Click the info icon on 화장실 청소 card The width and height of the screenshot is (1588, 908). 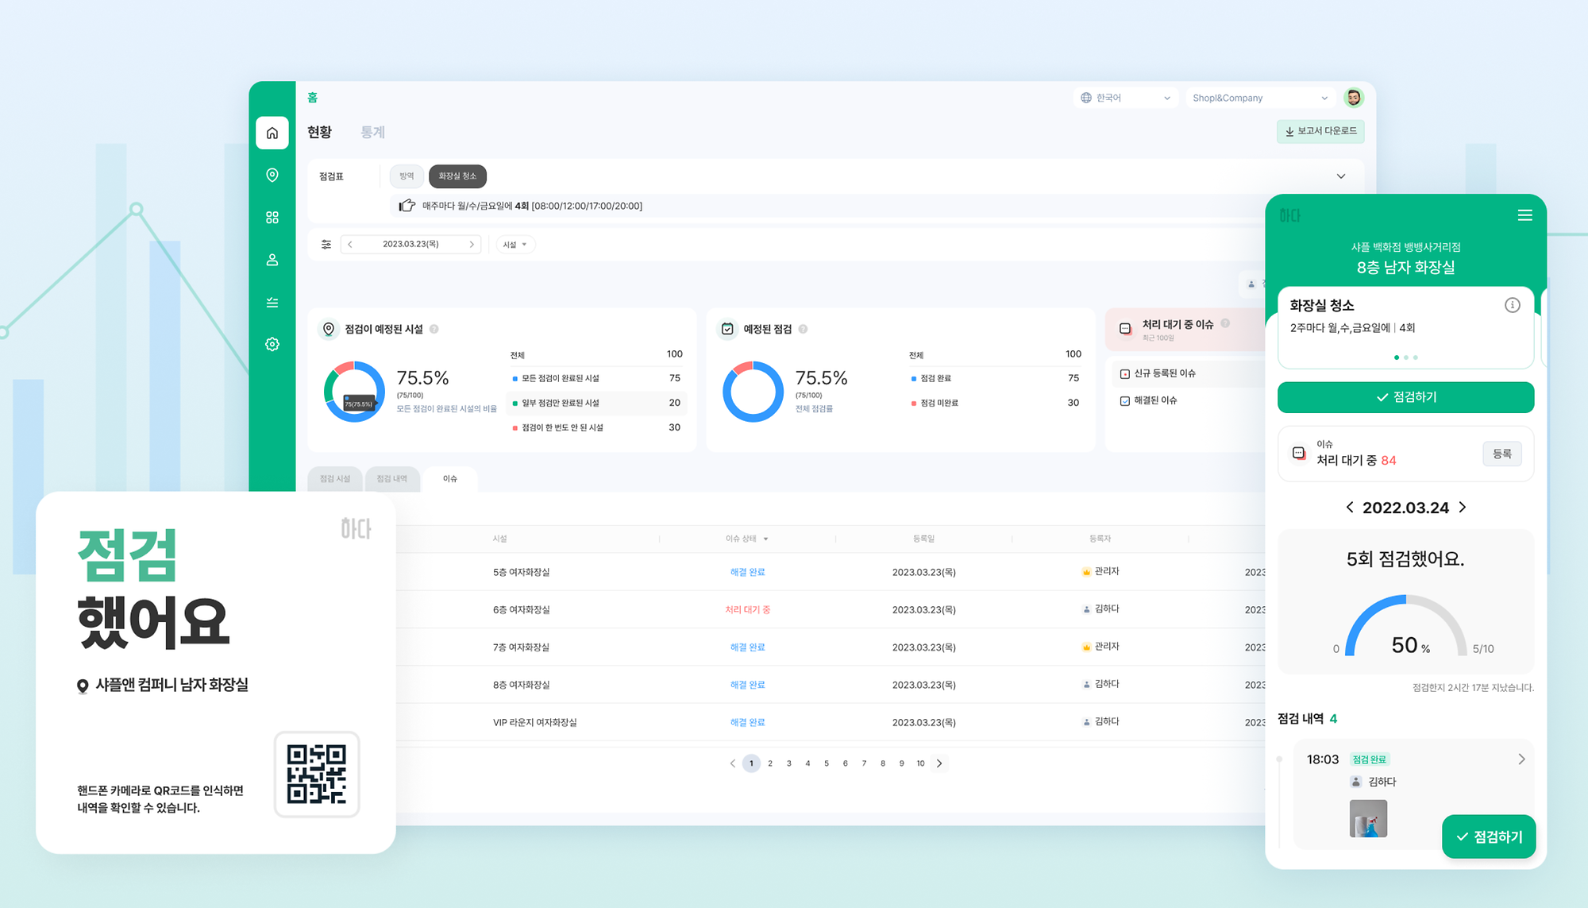coord(1512,305)
